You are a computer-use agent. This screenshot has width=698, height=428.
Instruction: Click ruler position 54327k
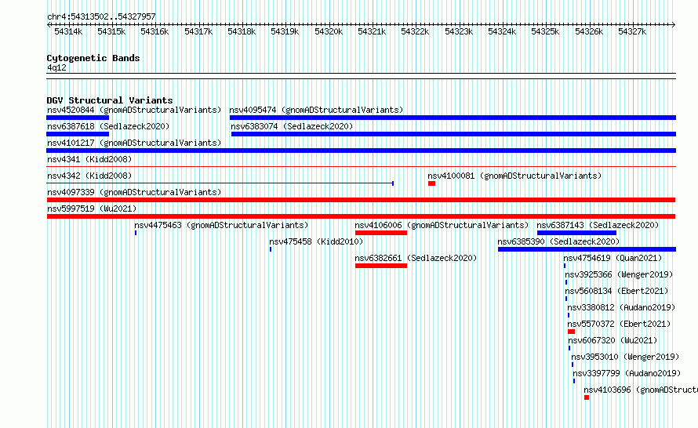(632, 31)
